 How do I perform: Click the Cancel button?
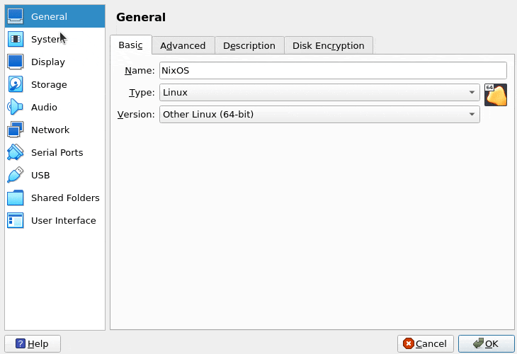[425, 343]
